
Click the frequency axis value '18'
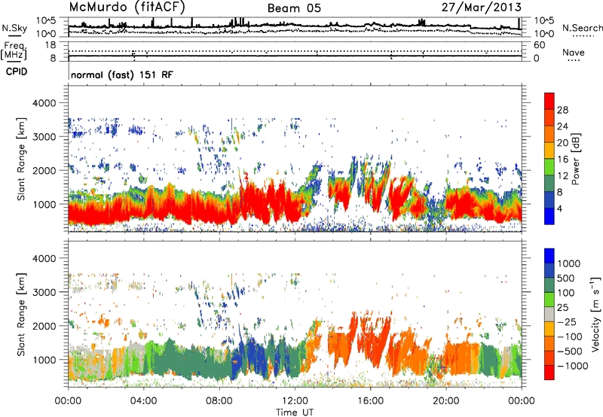[x=51, y=45]
